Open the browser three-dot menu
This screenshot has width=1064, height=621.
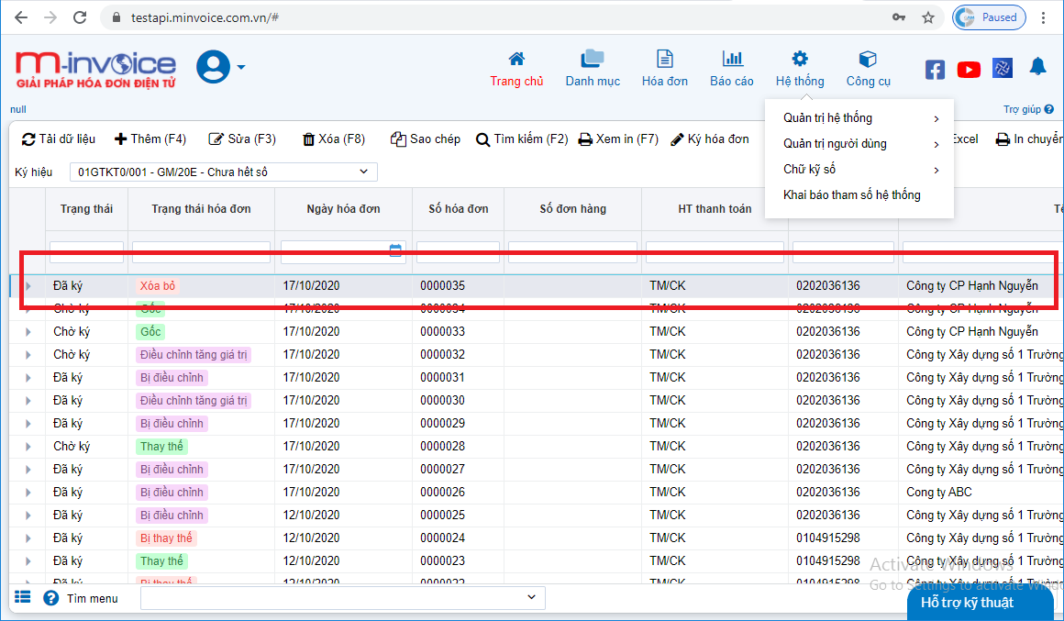(x=1044, y=17)
